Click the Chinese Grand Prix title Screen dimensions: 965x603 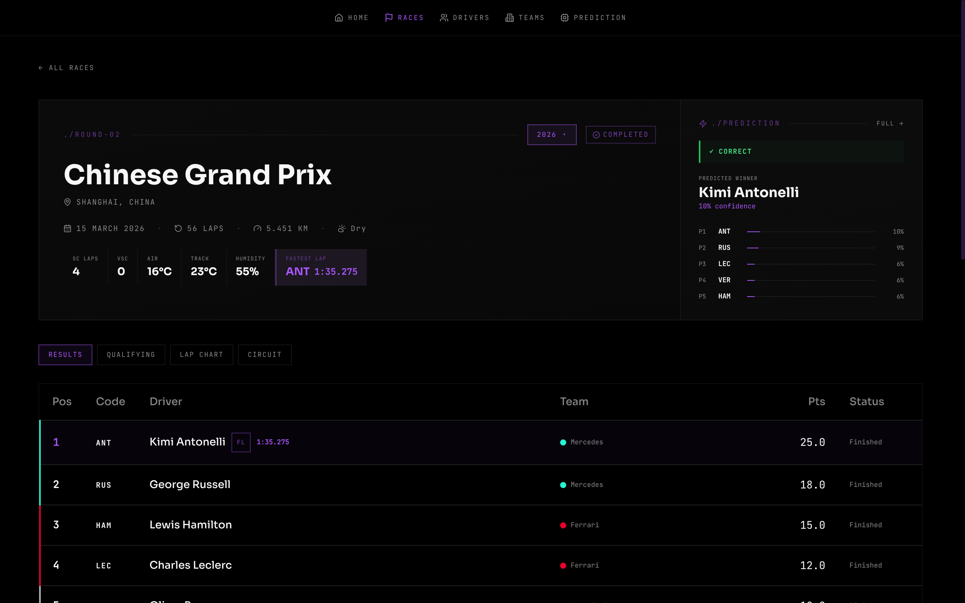coord(198,174)
